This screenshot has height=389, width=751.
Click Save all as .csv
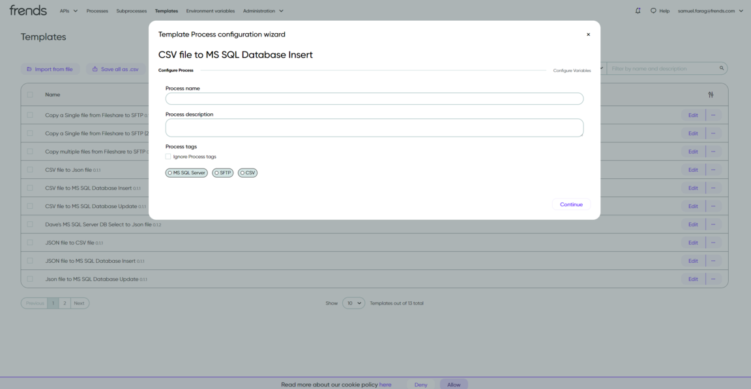tap(115, 70)
